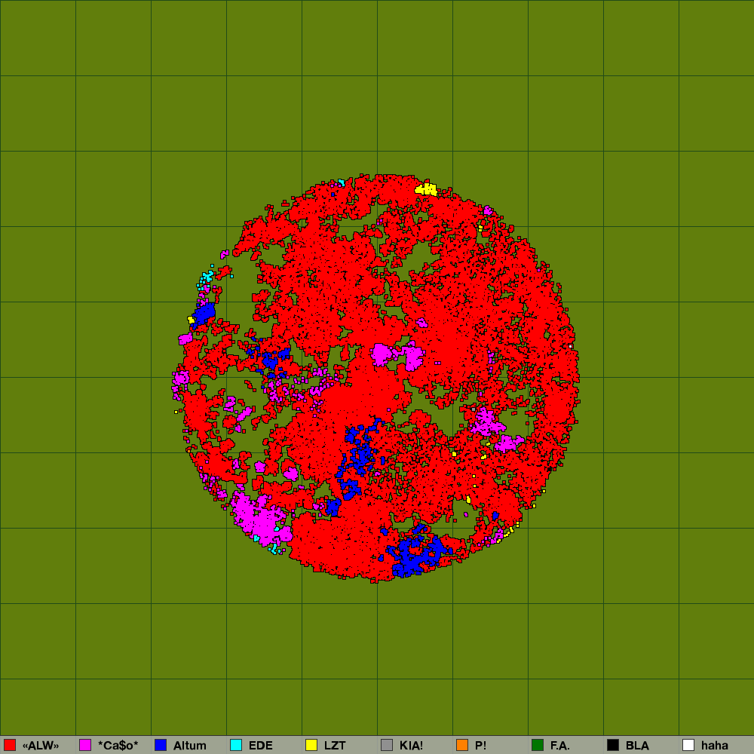Select the P! legend label
This screenshot has height=754, width=754.
click(480, 746)
